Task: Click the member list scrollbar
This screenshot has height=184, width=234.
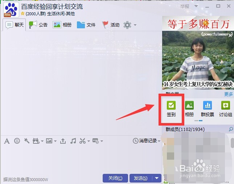Action: [x=232, y=143]
